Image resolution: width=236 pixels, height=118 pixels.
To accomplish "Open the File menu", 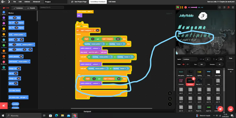I will click(x=14, y=2).
